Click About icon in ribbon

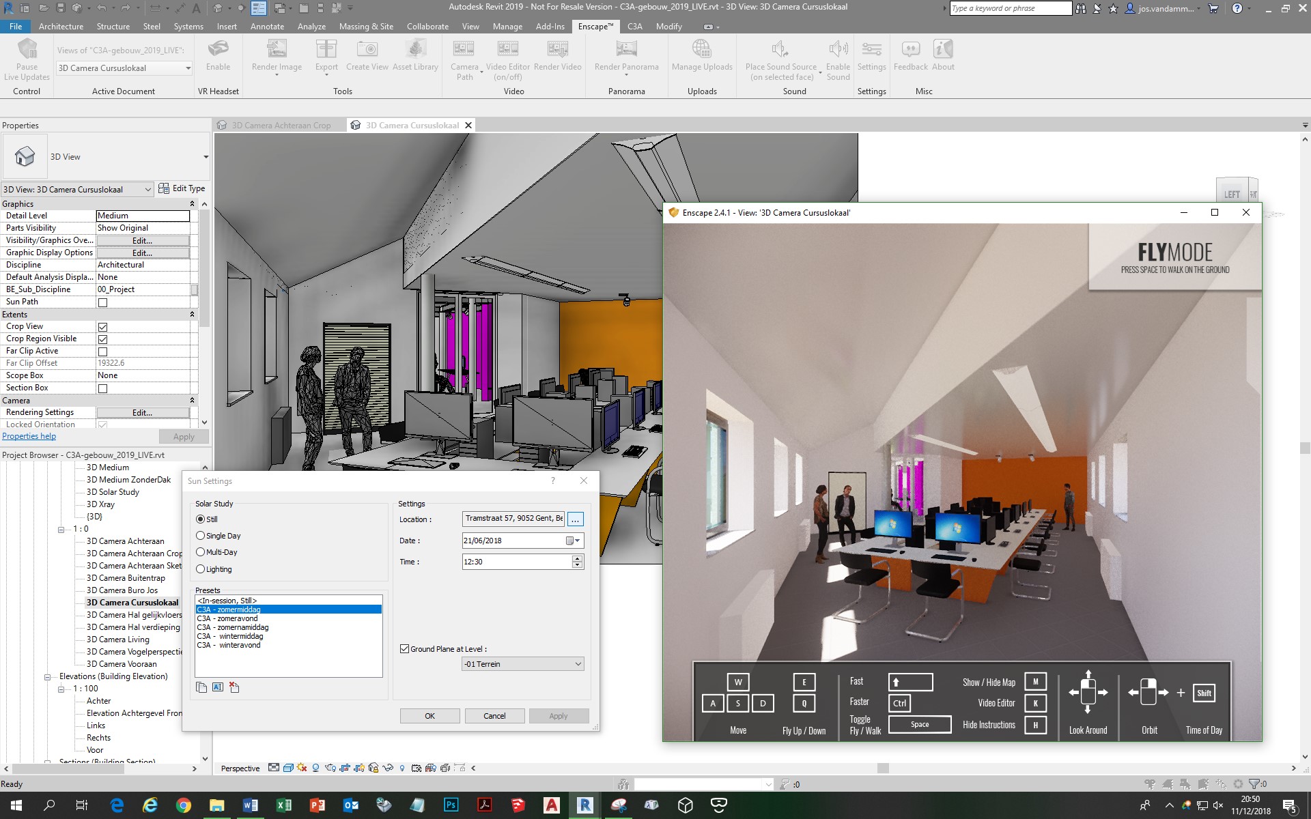pyautogui.click(x=943, y=49)
